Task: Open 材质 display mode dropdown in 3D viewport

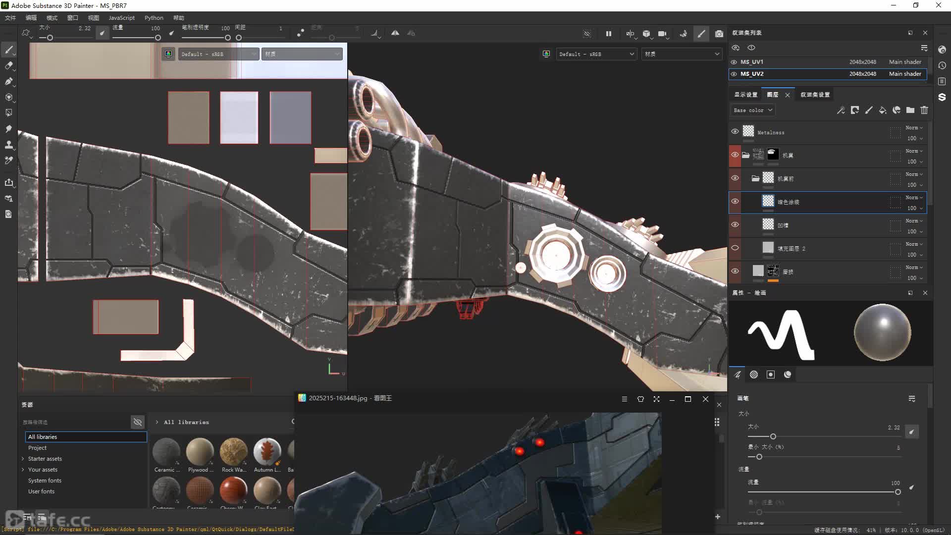Action: point(682,54)
